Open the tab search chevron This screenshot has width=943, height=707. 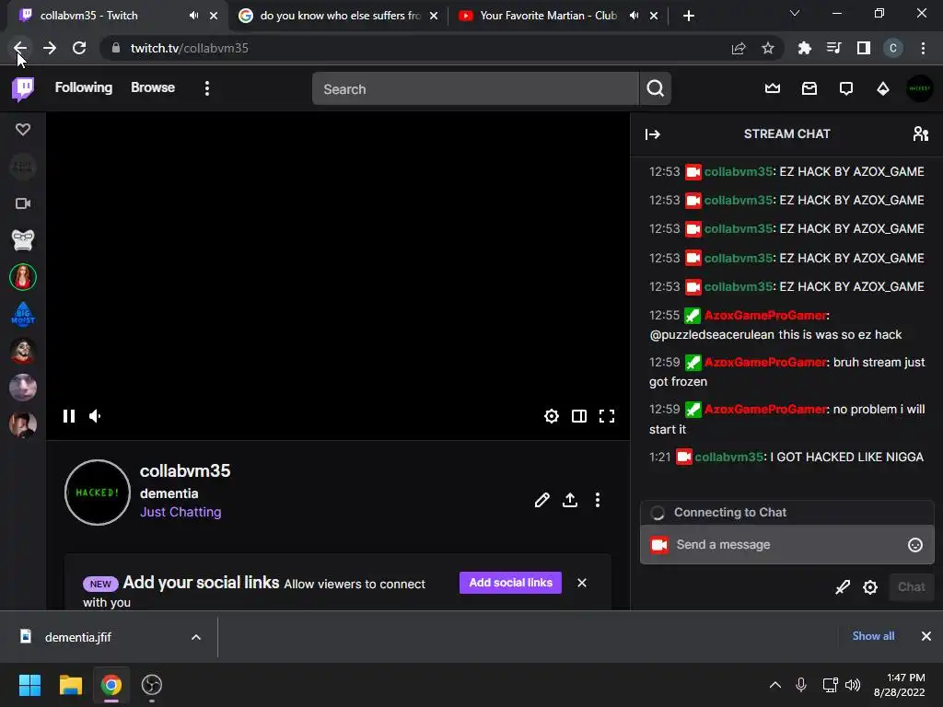coord(795,13)
